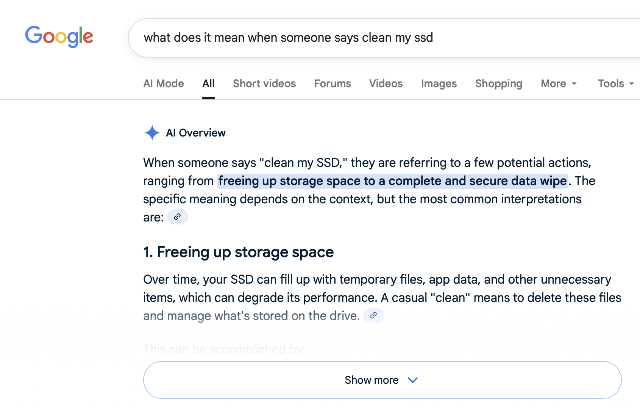The width and height of the screenshot is (640, 408).
Task: Select the Shopping tab
Action: [499, 83]
